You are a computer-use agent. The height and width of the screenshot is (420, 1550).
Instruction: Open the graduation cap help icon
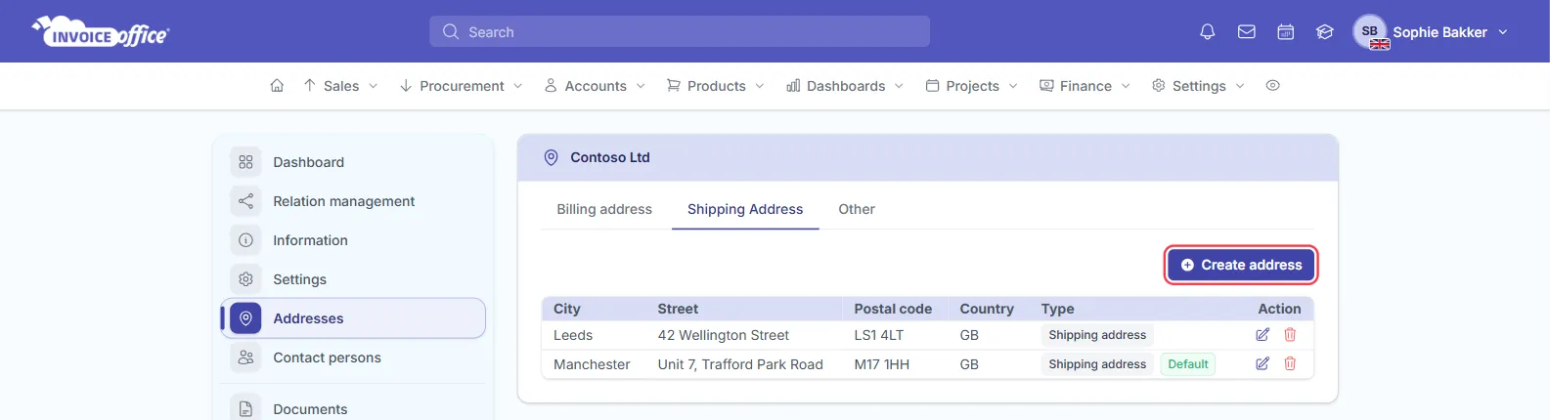(1325, 32)
